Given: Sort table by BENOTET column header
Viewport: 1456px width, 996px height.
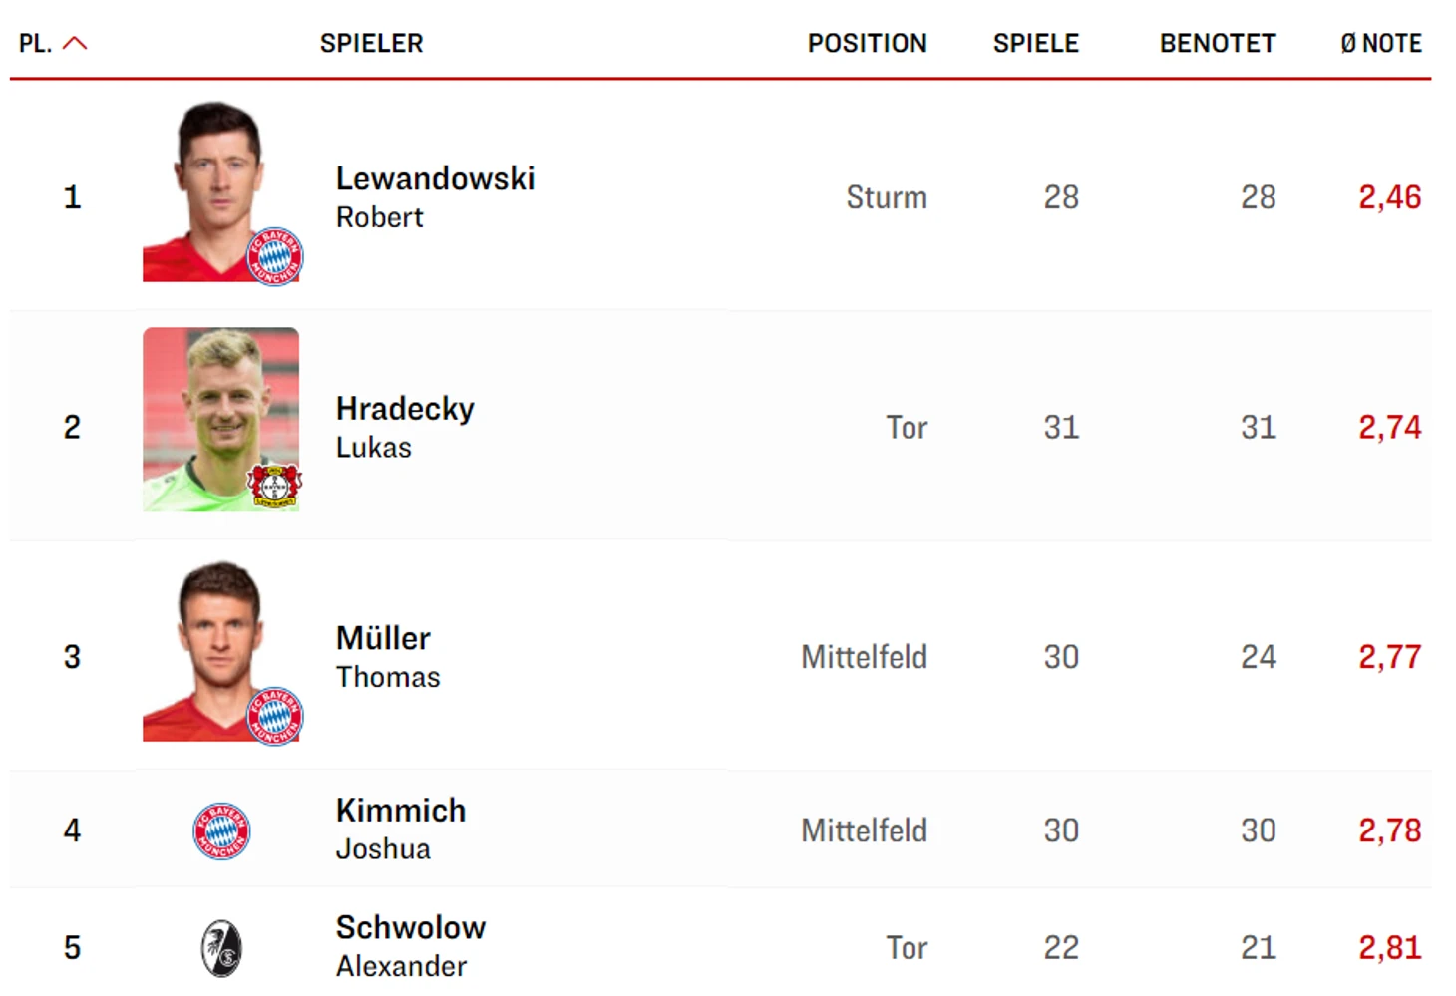Looking at the screenshot, I should (1218, 43).
